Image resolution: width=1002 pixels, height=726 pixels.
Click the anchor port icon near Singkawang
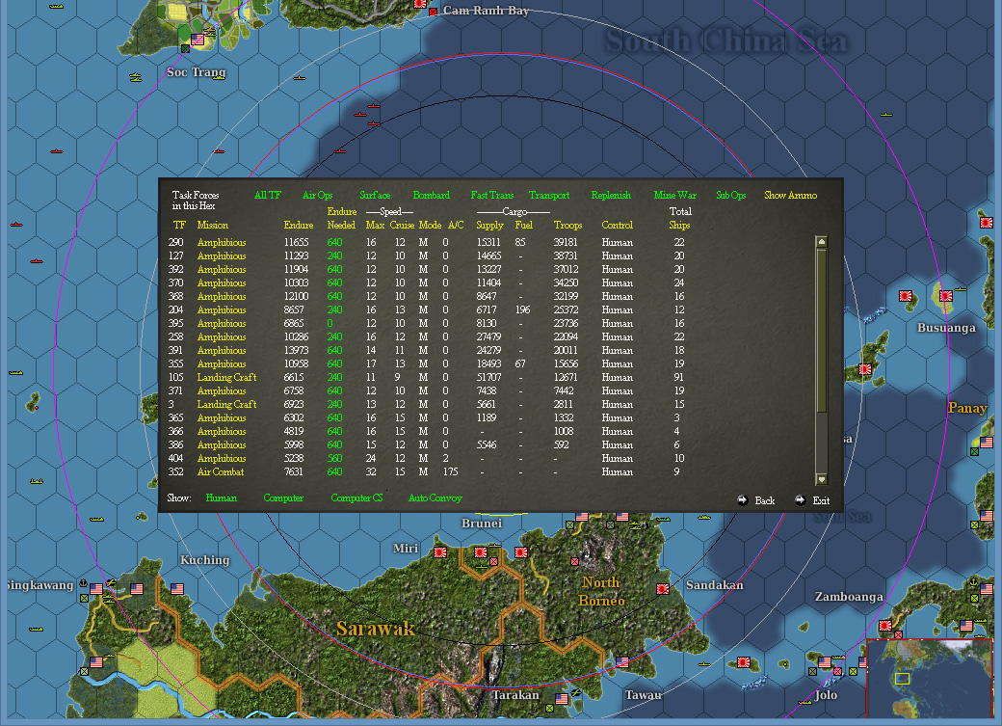(83, 583)
